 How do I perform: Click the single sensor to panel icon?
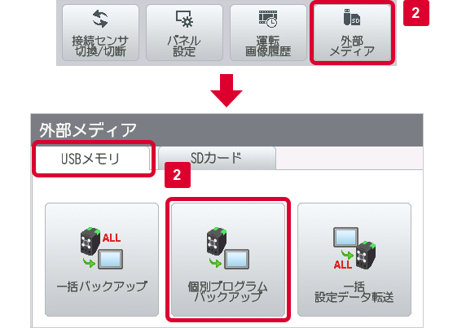point(227,248)
